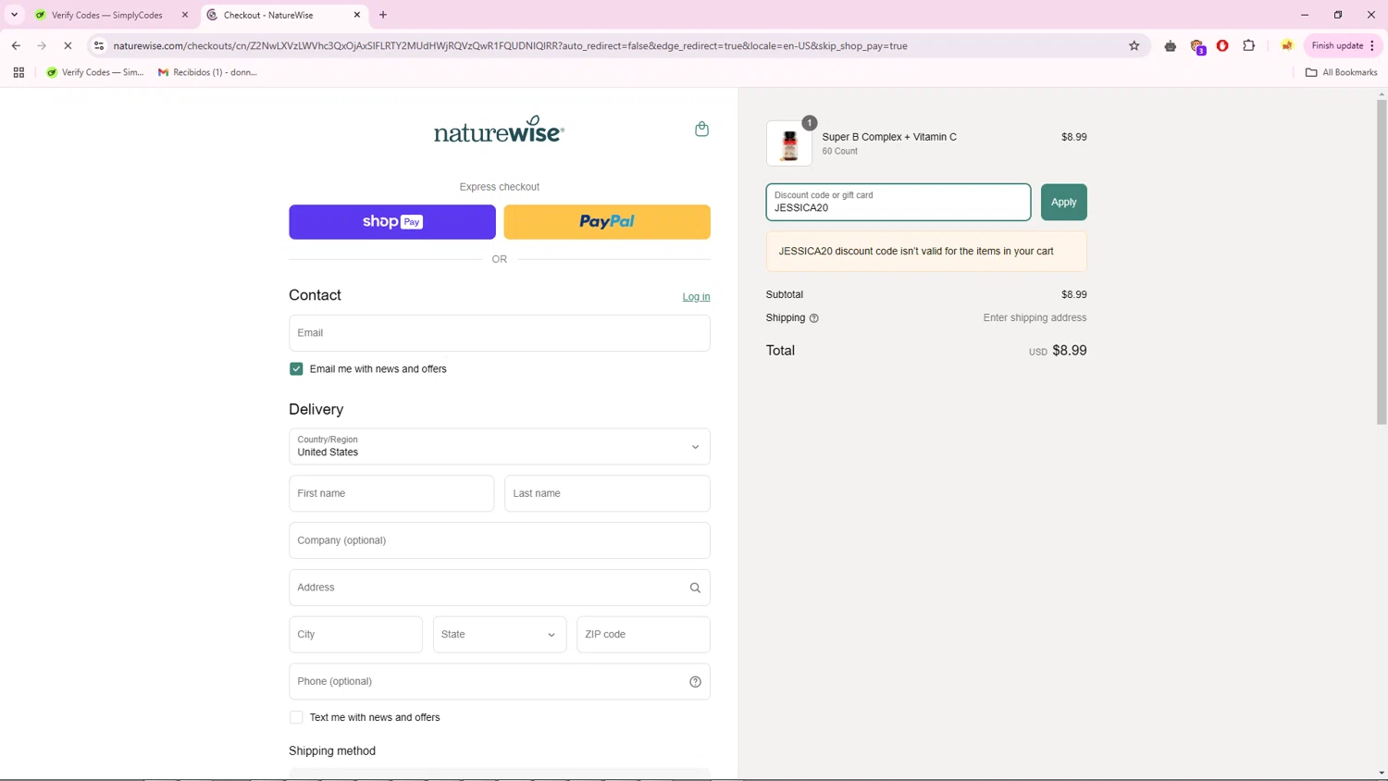1388x781 pixels.
Task: Switch to Verify Codes — SimplyCodes tab
Action: coord(107,15)
